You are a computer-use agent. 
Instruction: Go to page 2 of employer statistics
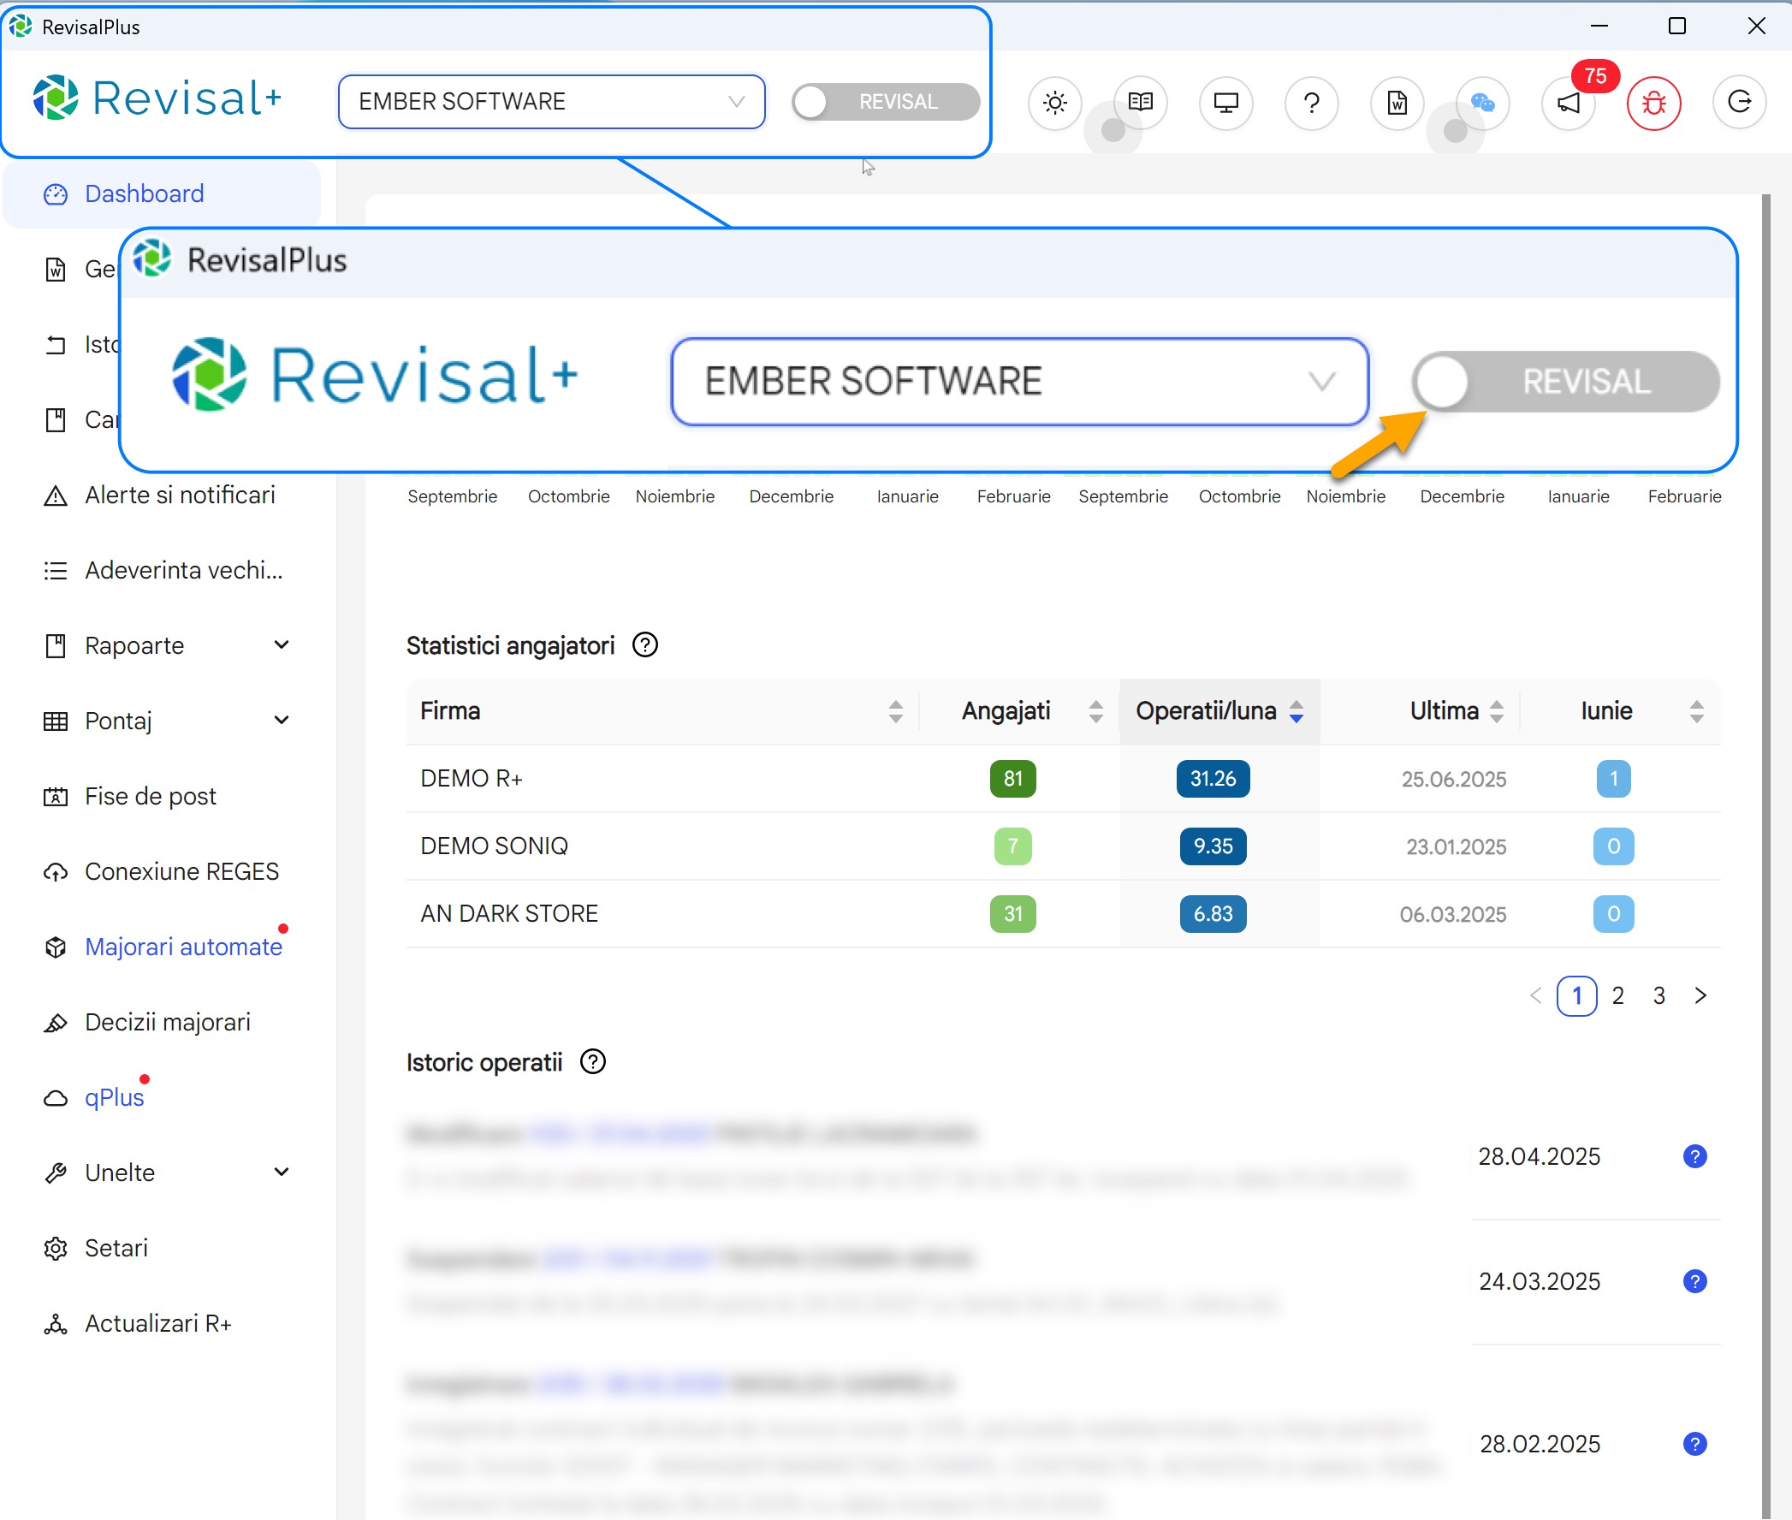[1619, 995]
